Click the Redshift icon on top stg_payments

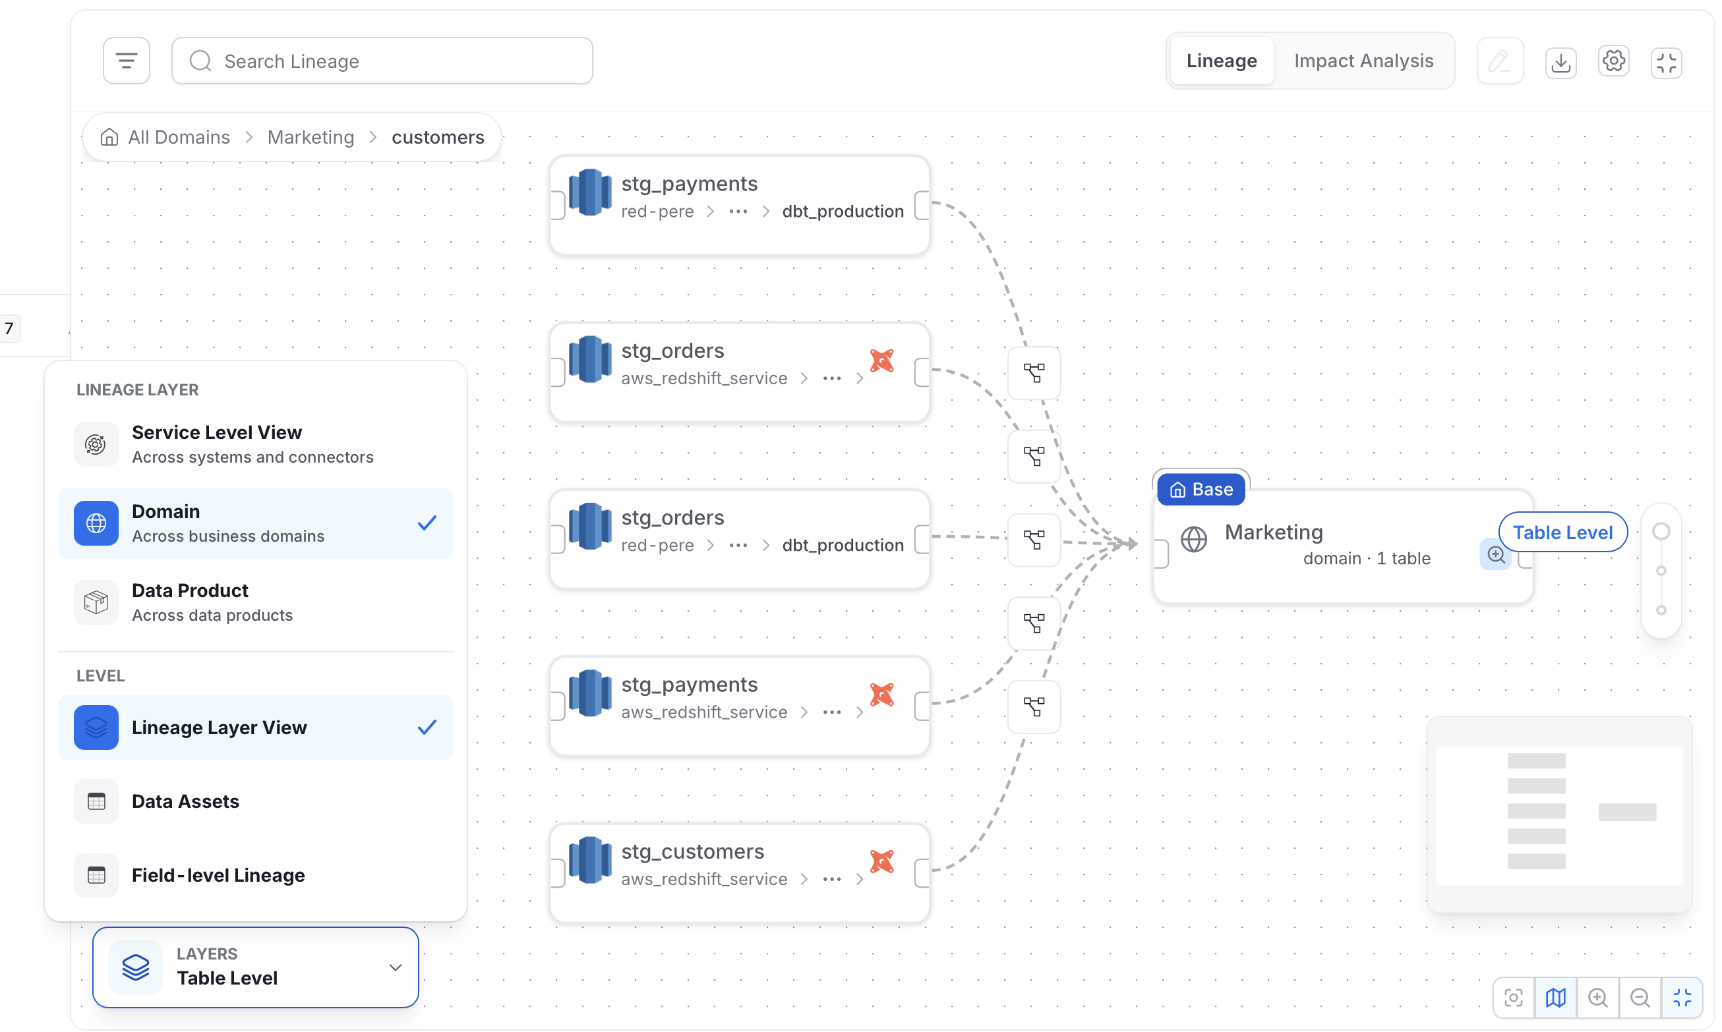coord(590,192)
